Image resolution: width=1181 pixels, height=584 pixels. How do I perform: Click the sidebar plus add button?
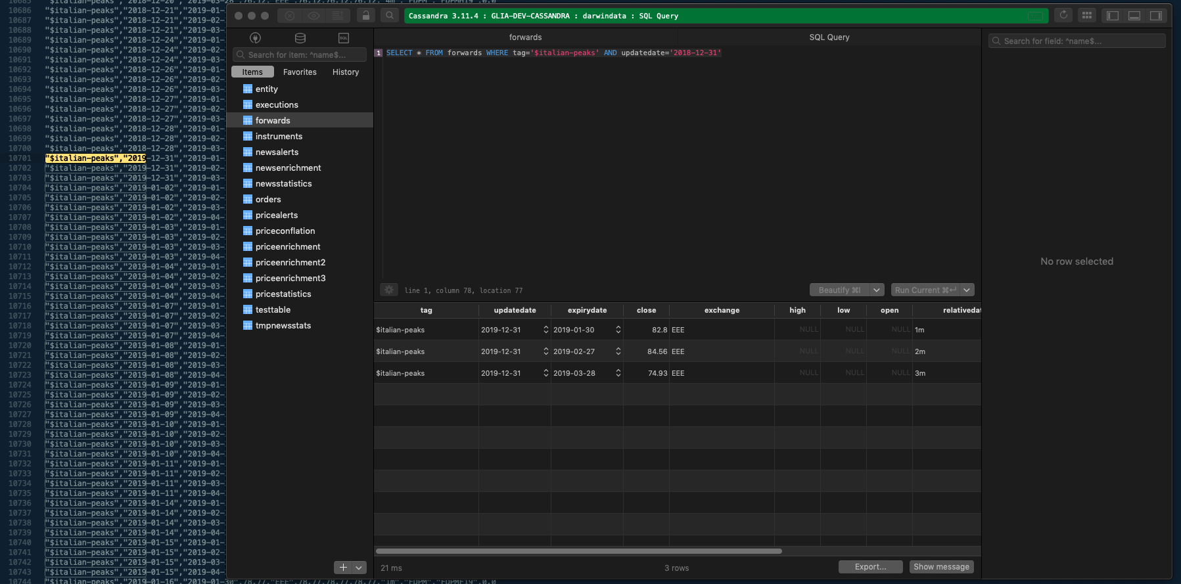click(x=343, y=568)
